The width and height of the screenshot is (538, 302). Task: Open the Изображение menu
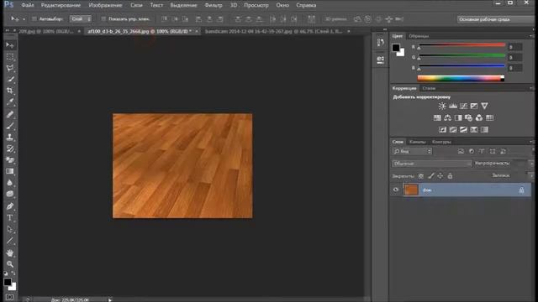tap(105, 5)
